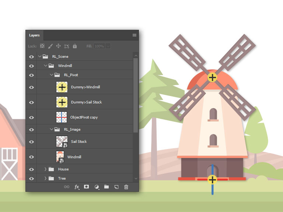The image size is (283, 212).
Task: Select the ObjectPivot copy layer
Action: pos(84,117)
